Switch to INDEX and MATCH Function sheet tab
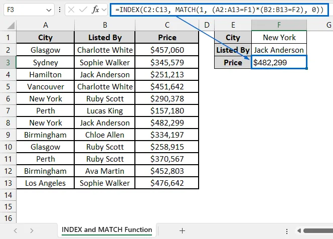Image resolution: width=333 pixels, height=239 pixels. point(107,230)
